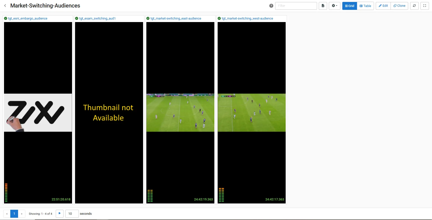432x220 pixels.
Task: Enter fullscreen mode
Action: [425, 6]
